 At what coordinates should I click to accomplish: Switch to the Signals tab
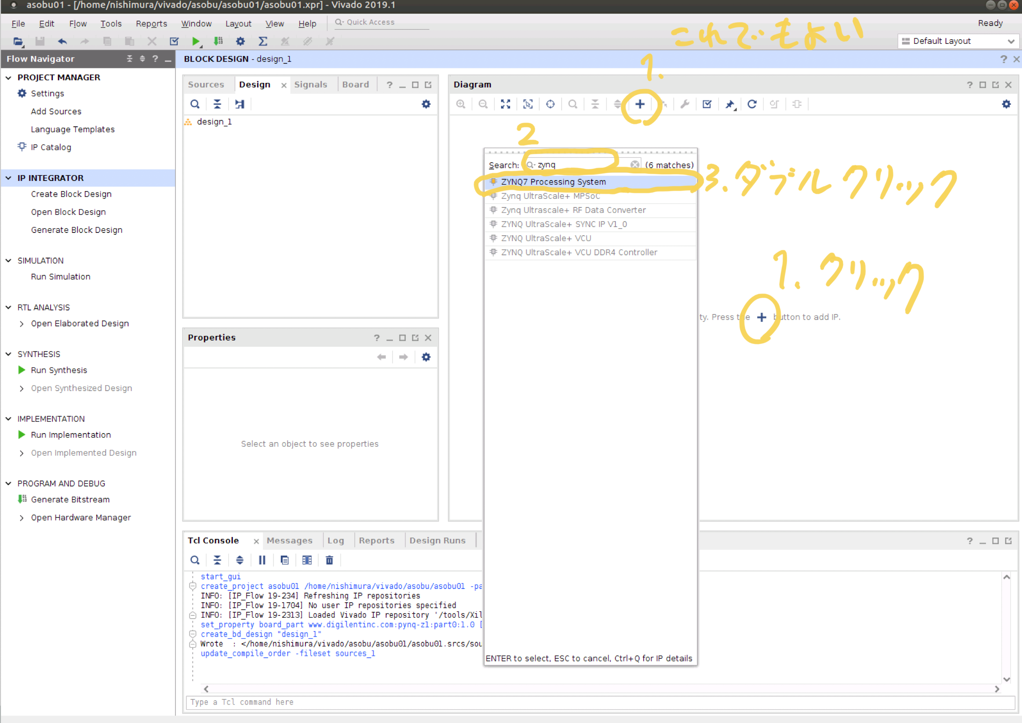coord(311,84)
